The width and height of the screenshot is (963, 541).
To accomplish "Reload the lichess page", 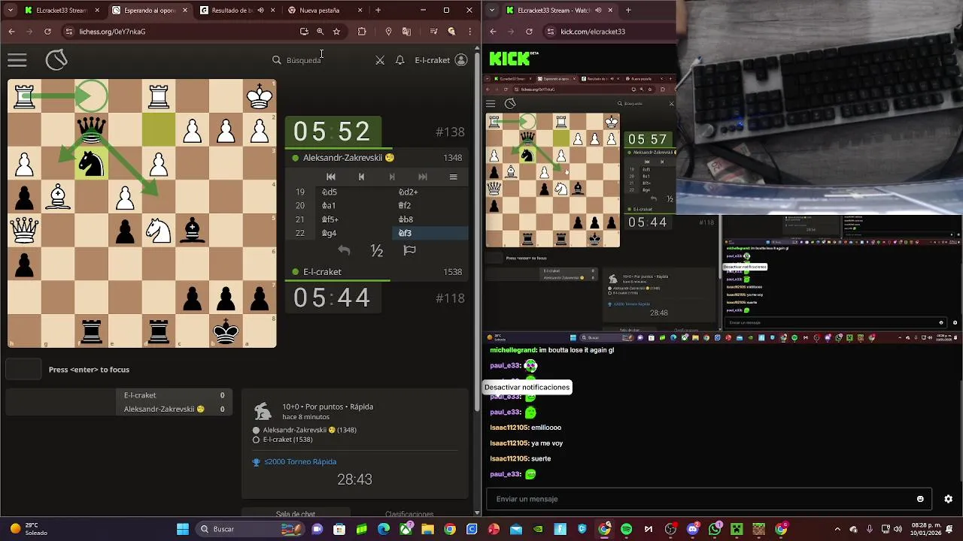I will (47, 32).
